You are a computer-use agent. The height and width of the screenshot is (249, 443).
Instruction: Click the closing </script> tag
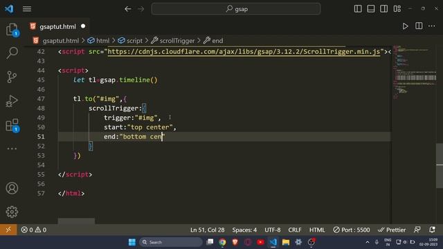click(75, 174)
